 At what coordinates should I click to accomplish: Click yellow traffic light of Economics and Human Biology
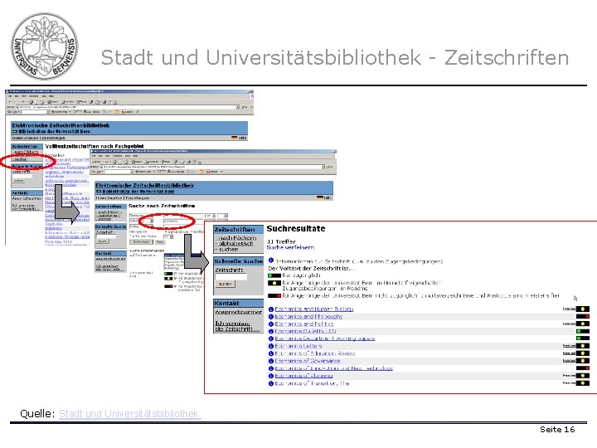(583, 309)
